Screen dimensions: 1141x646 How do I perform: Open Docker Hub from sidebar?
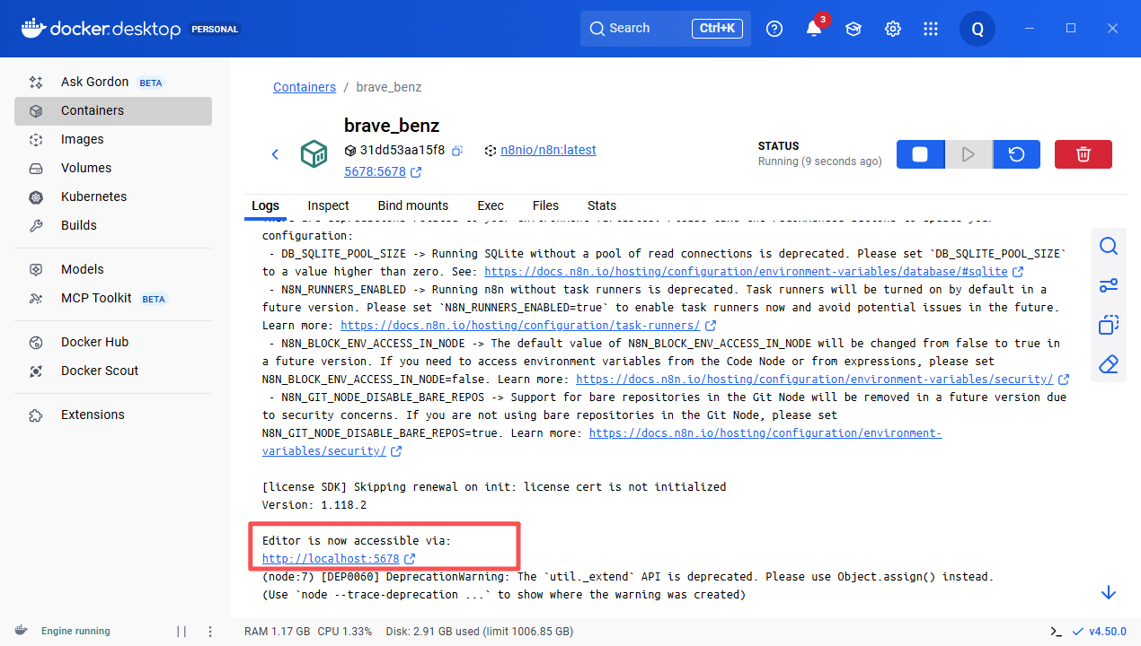pyautogui.click(x=113, y=342)
